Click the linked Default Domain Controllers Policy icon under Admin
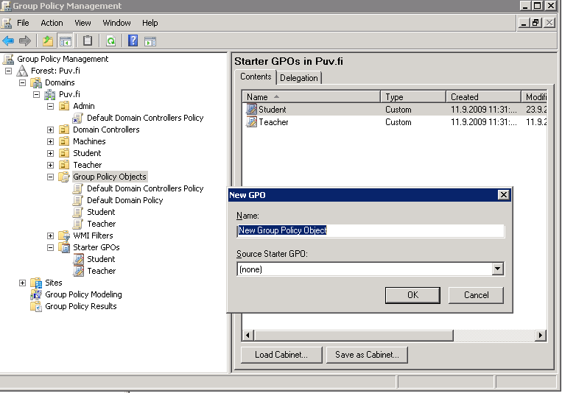 pyautogui.click(x=78, y=118)
